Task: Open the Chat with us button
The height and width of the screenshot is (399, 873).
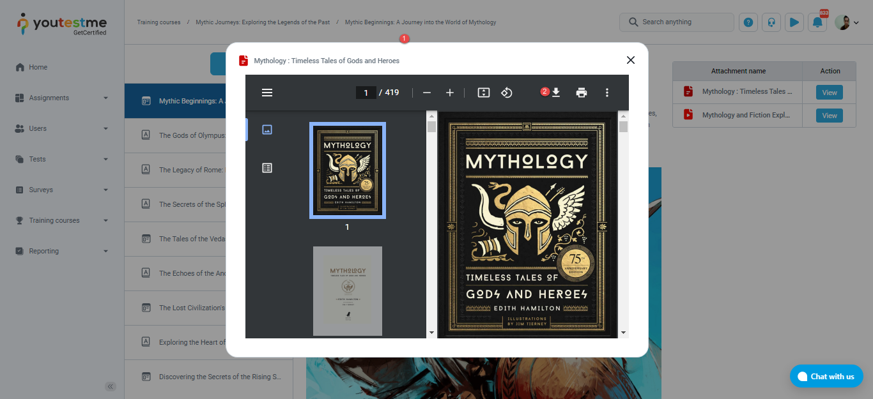Action: pyautogui.click(x=826, y=376)
